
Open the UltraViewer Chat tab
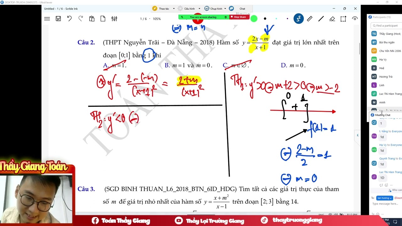(242, 9)
